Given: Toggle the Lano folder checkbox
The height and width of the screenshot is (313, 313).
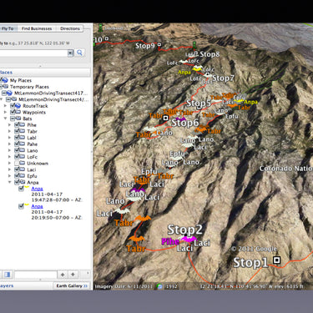Looking at the screenshot, I should pos(17,150).
